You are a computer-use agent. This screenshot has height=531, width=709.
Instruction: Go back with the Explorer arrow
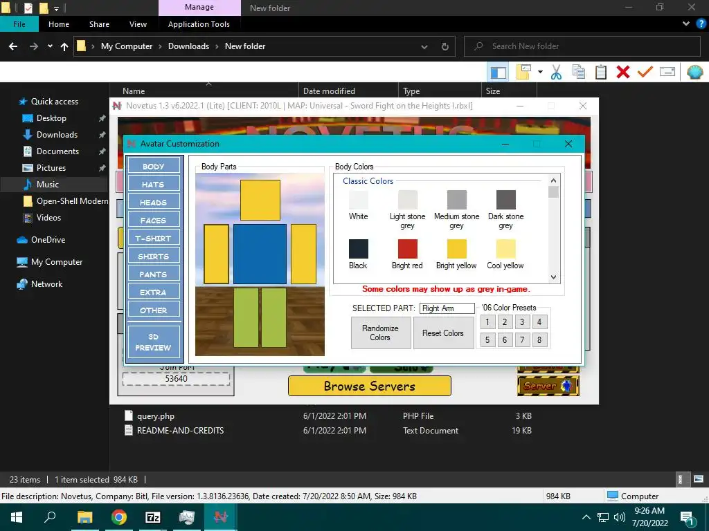(x=13, y=46)
